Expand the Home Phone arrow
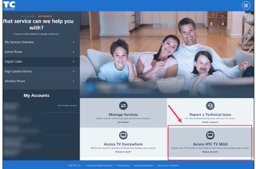256x169 pixels. [x=74, y=52]
